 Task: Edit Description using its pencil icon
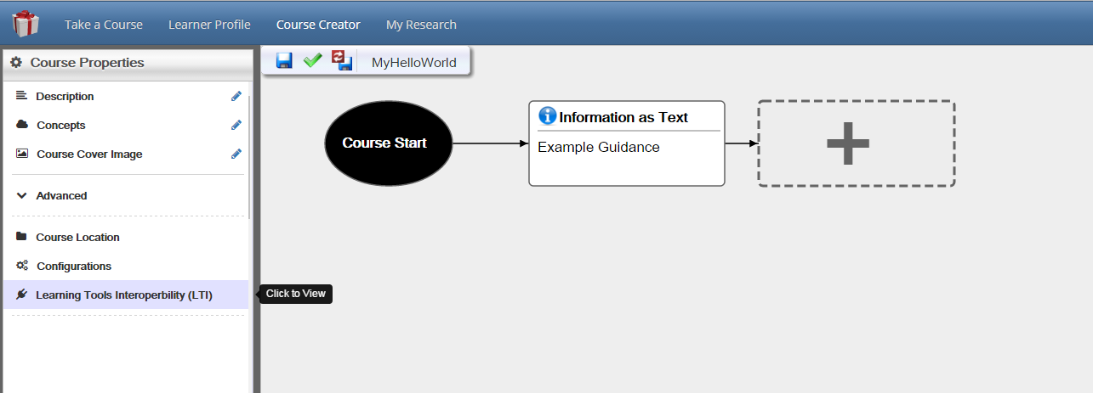tap(236, 97)
